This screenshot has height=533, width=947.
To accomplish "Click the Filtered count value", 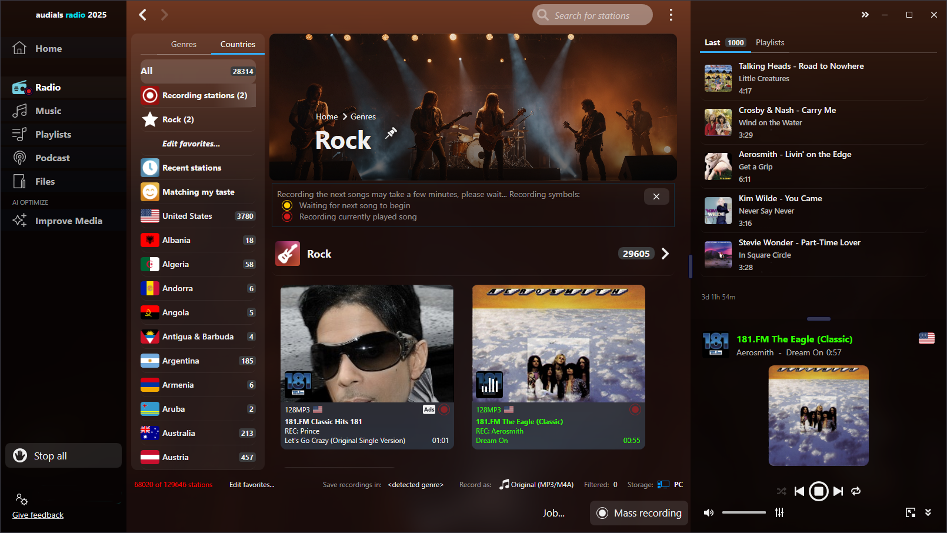I will pos(615,485).
